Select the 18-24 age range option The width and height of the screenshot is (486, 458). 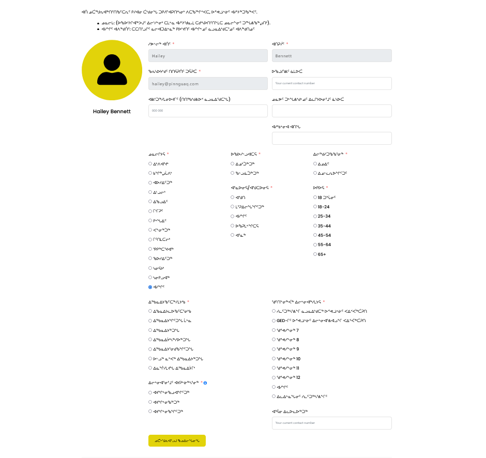click(x=315, y=207)
